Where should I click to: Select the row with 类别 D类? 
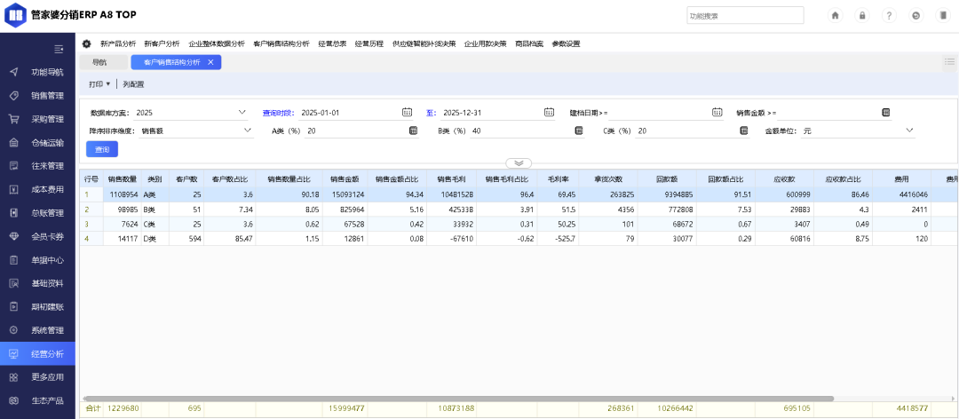519,239
